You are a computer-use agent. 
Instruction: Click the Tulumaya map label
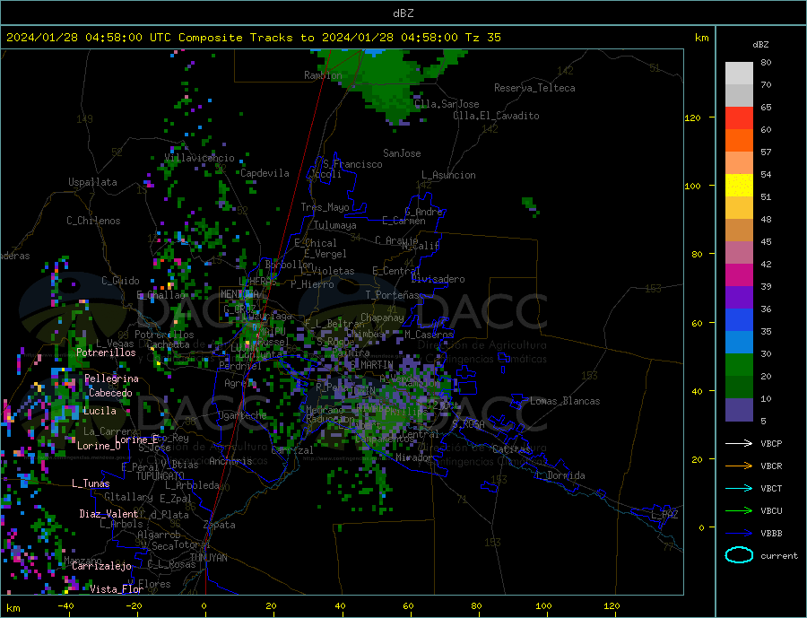335,225
